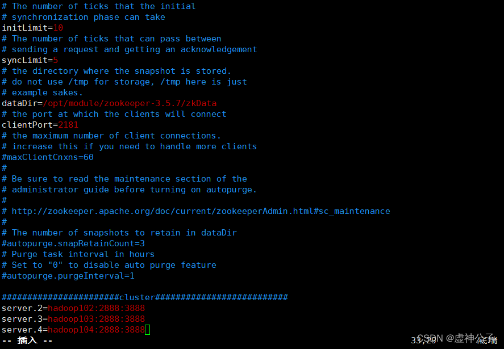Click the cursor position indicator 33,29

click(x=423, y=340)
